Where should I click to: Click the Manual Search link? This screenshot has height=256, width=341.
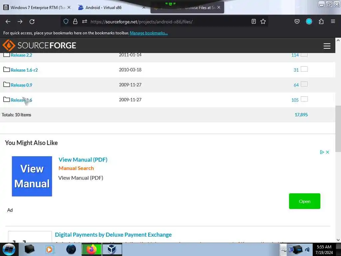click(x=76, y=168)
